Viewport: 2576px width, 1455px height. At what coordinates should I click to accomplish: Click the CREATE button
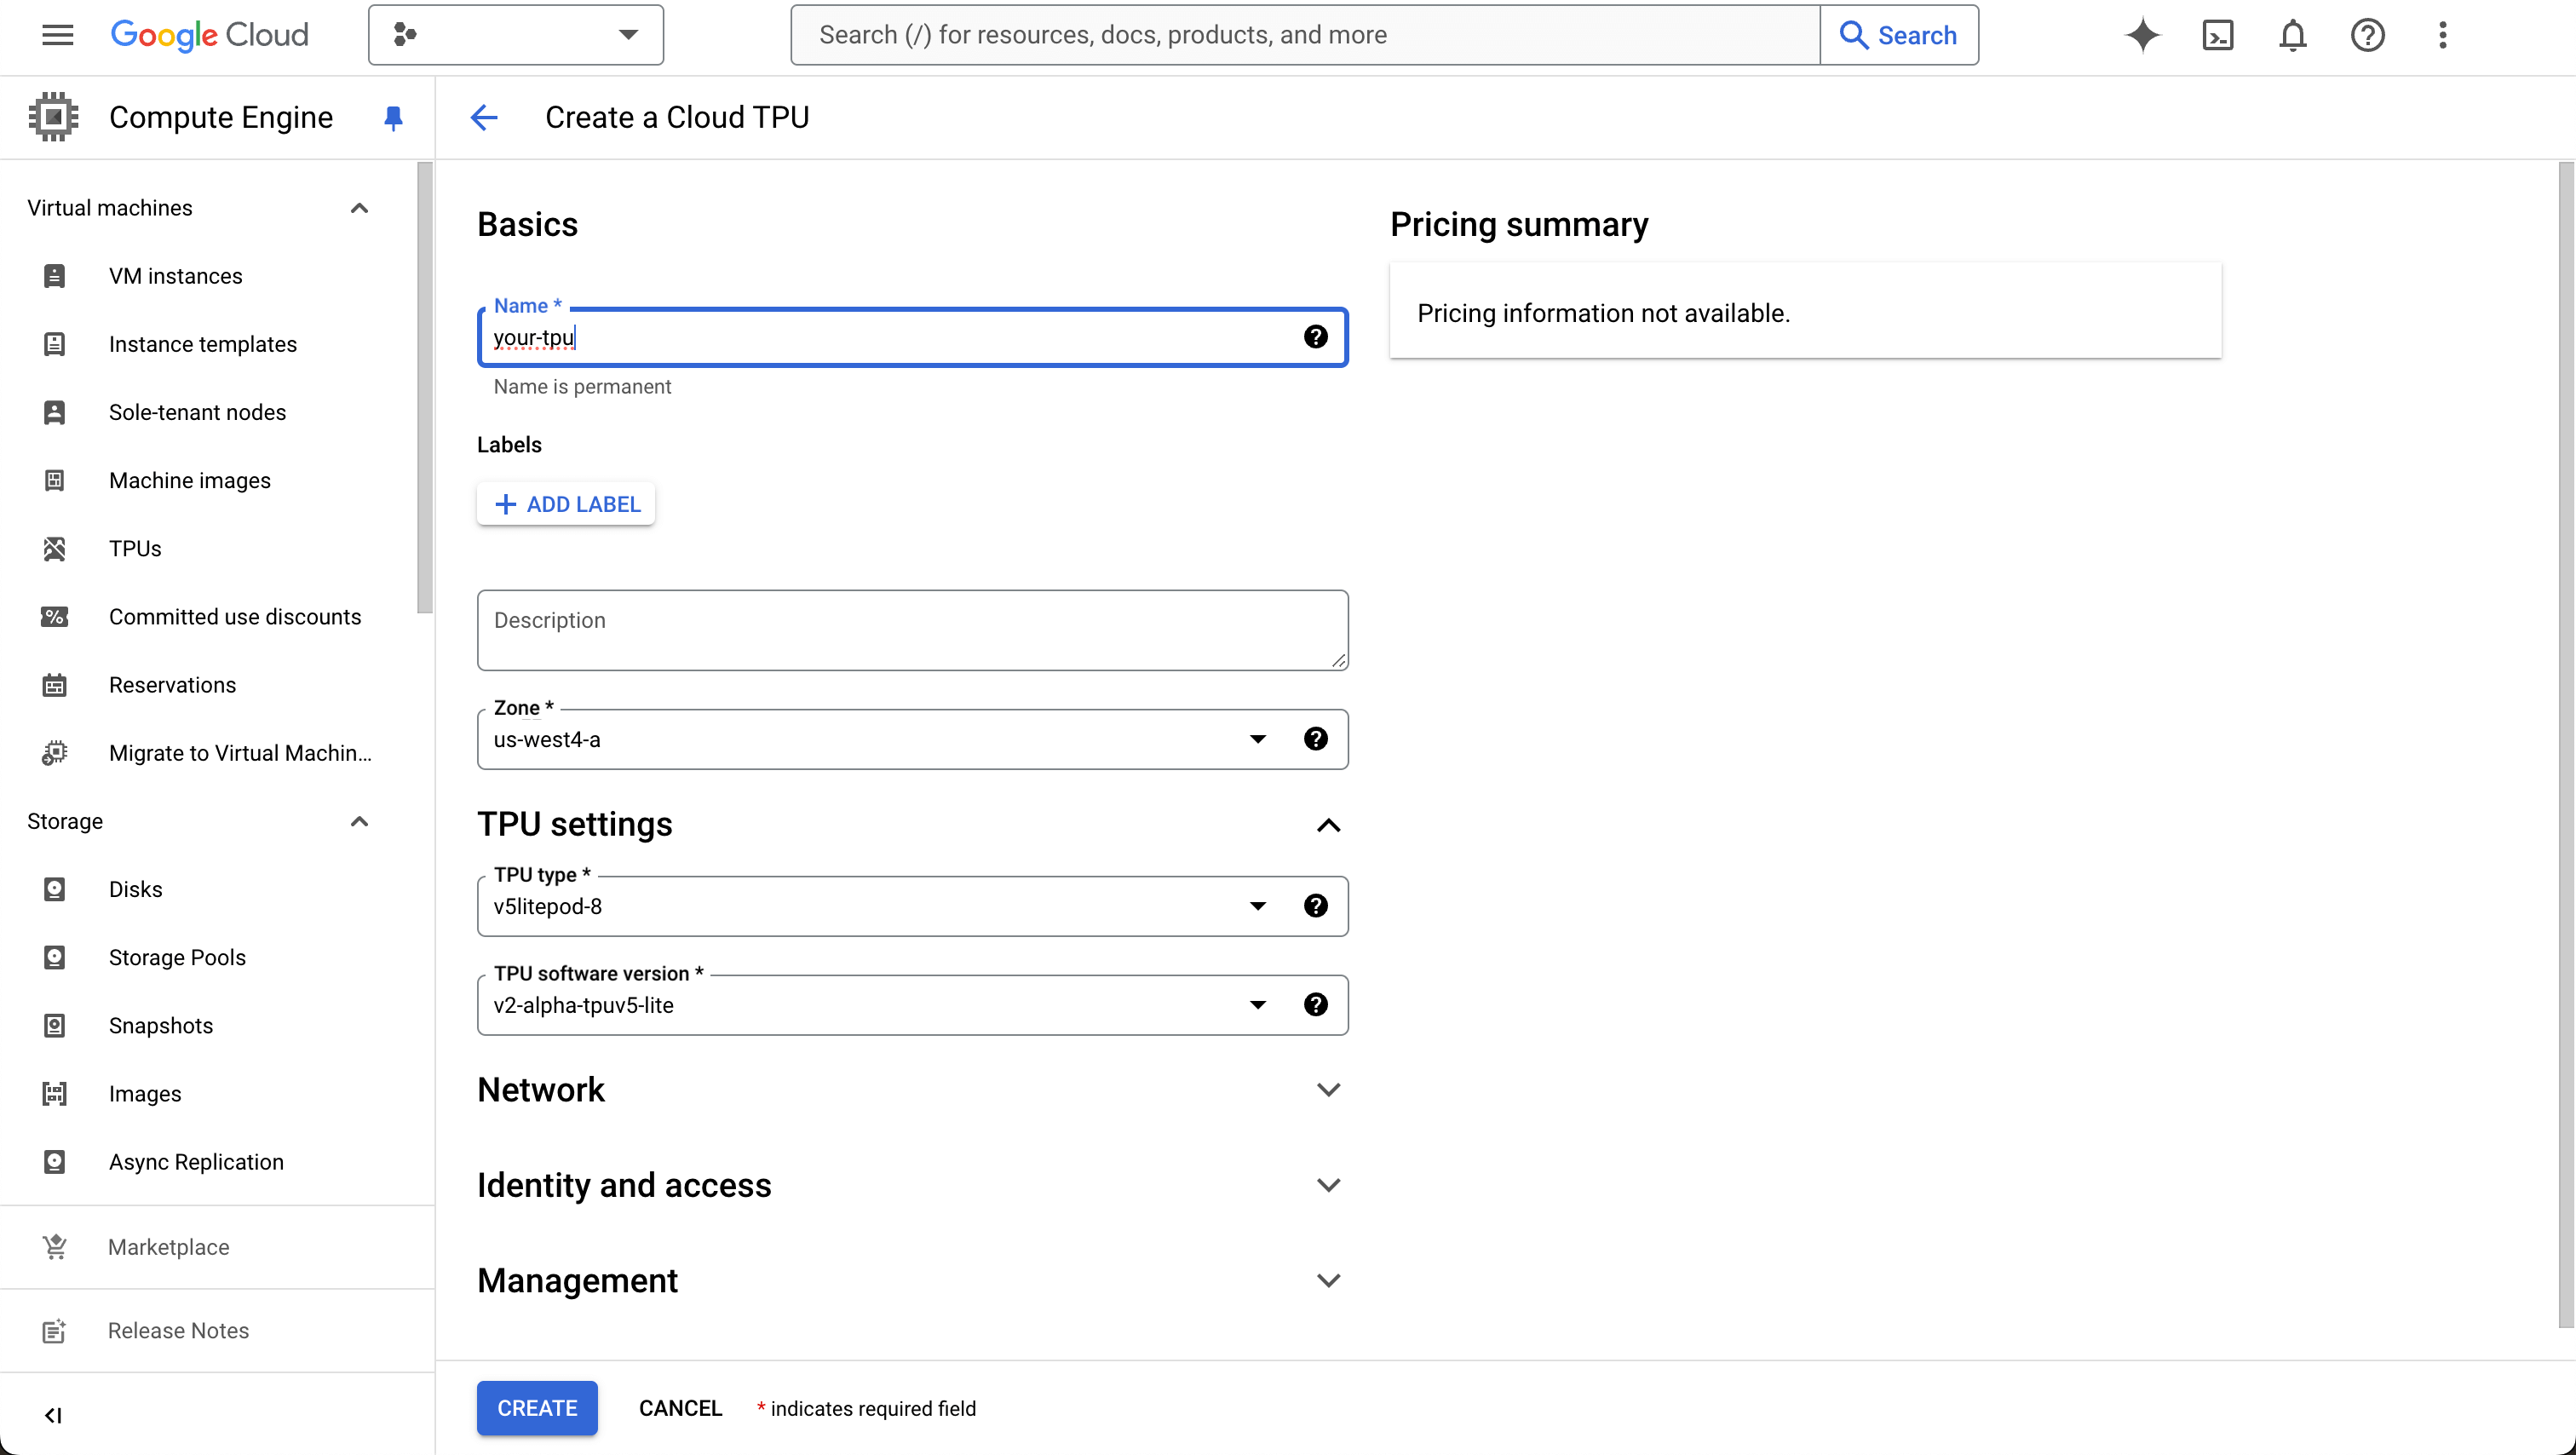coord(538,1409)
